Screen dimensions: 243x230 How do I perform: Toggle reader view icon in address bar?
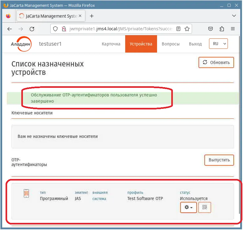(x=178, y=29)
